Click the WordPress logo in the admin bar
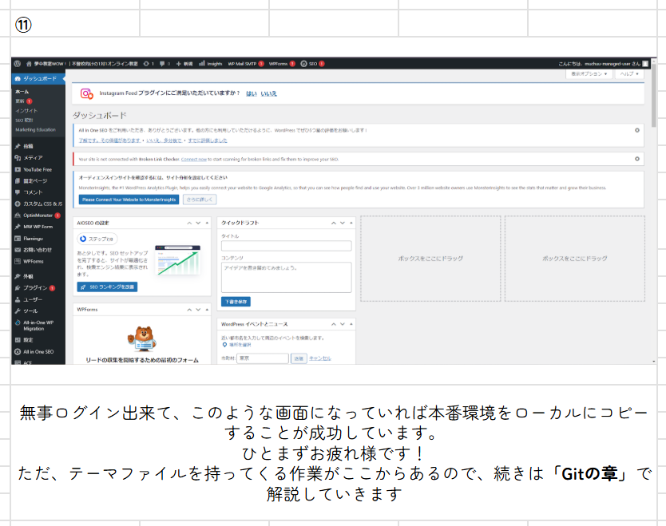 click(17, 64)
